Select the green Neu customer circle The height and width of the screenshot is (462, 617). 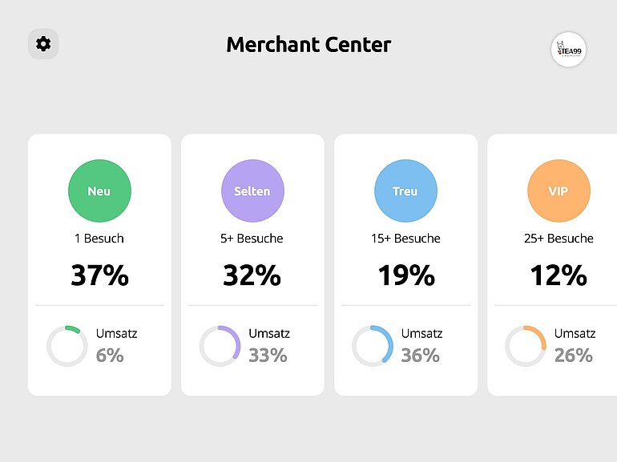tap(99, 191)
